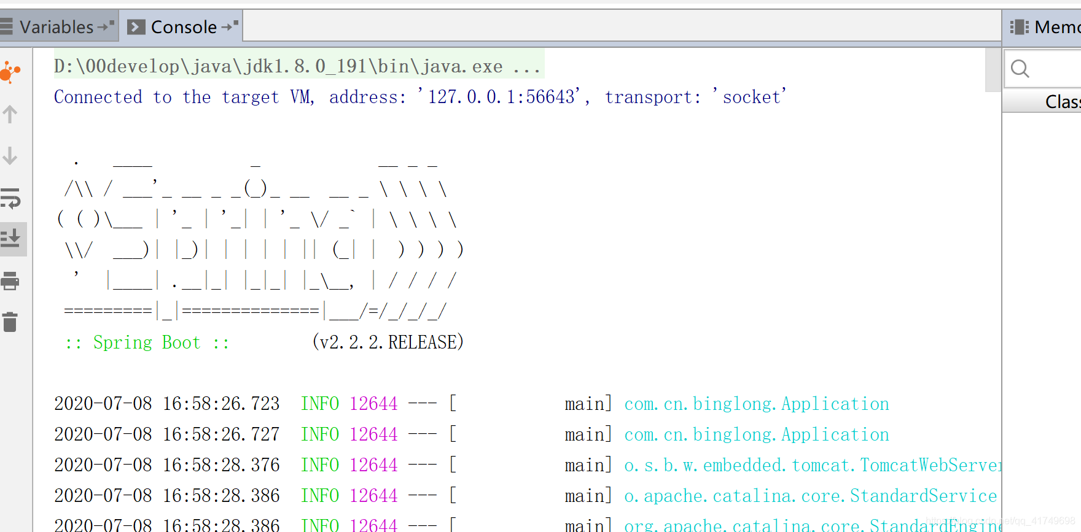The image size is (1081, 532).
Task: Click the 'Connected to the target VM' line
Action: pyautogui.click(x=420, y=97)
